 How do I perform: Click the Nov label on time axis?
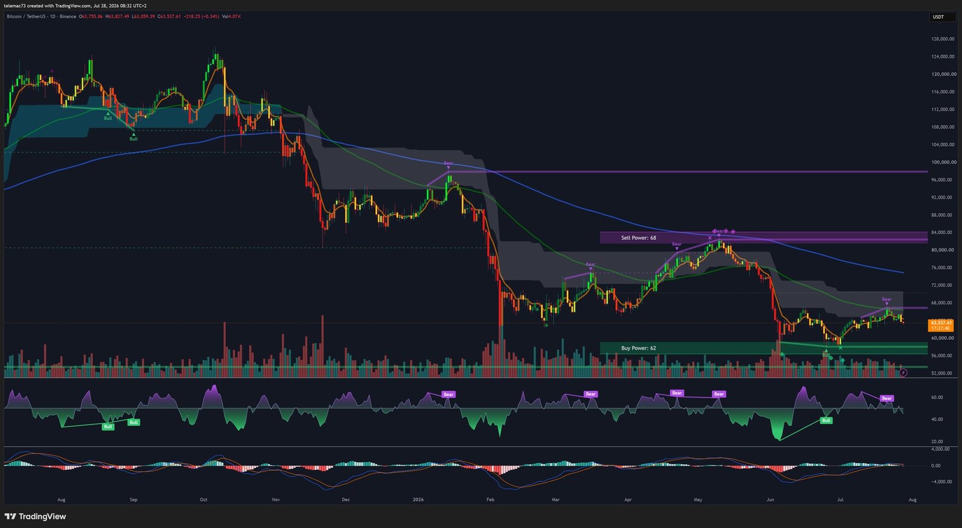tap(276, 500)
